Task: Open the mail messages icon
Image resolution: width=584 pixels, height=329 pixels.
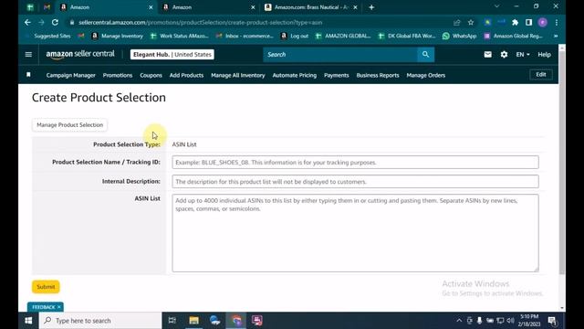Action: (x=487, y=55)
